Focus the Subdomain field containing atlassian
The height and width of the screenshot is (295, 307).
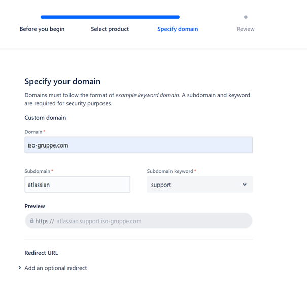point(77,185)
